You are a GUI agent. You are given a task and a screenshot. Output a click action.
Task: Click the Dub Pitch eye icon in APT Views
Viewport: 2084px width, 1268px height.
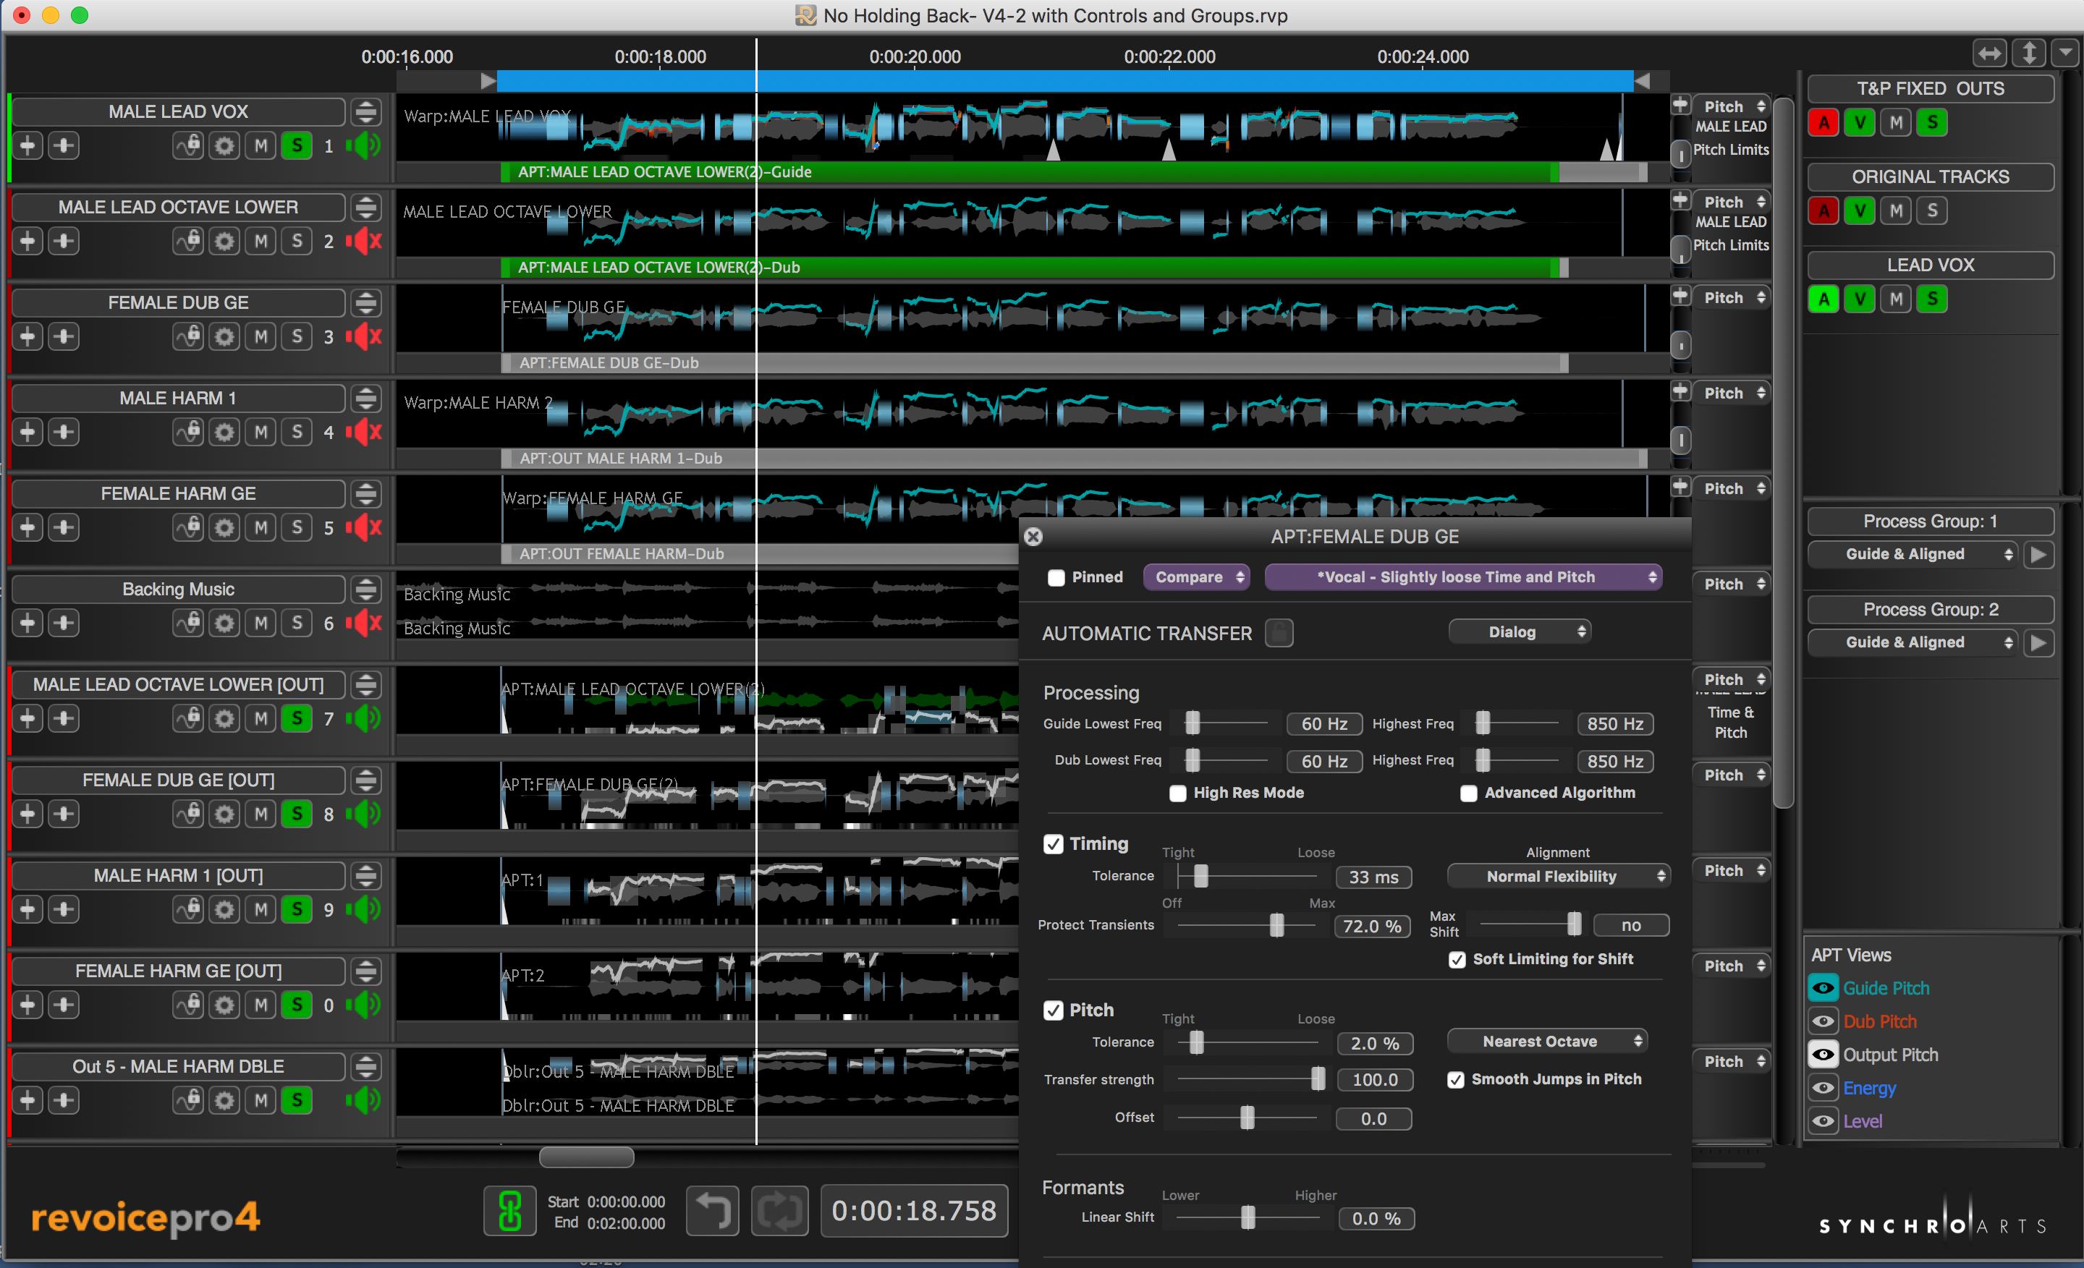(1823, 1019)
